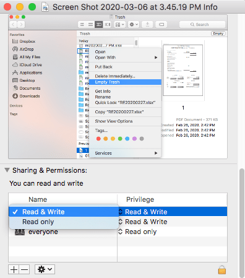The height and width of the screenshot is (278, 245).
Task: Collapse the Sharing & Permissions section
Action: click(x=7, y=170)
